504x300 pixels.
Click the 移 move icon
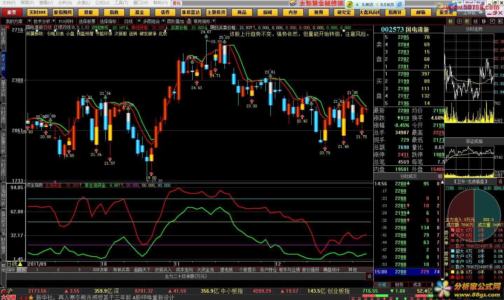[484, 21]
